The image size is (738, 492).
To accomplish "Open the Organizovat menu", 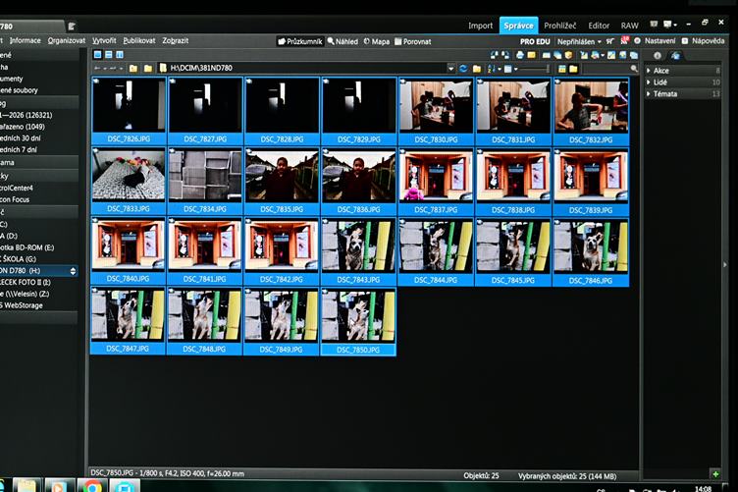I will point(66,41).
